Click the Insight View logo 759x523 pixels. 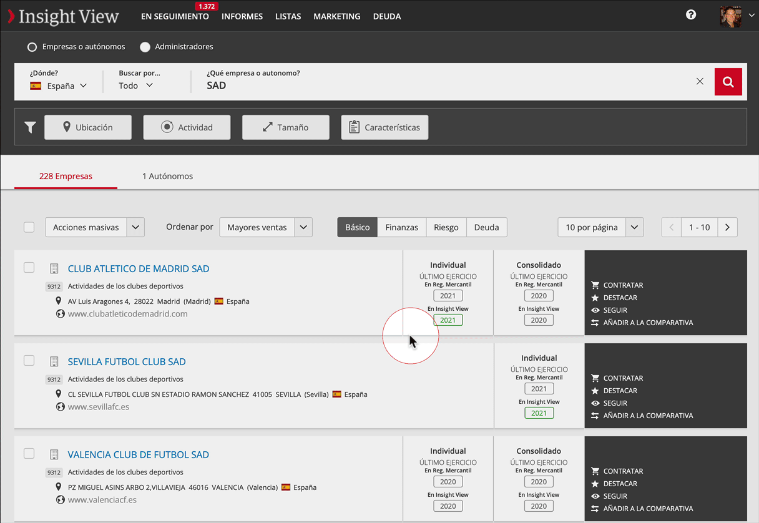63,16
